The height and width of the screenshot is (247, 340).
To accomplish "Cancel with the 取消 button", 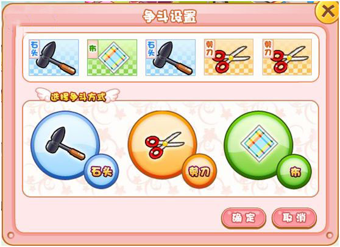I will [294, 218].
